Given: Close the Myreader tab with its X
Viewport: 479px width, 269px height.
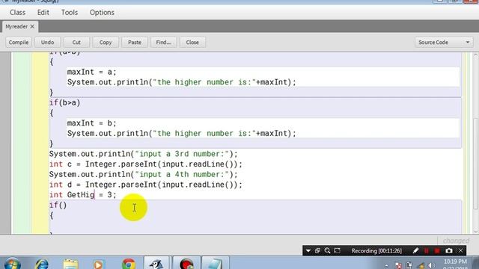Looking at the screenshot, I should coord(32,27).
